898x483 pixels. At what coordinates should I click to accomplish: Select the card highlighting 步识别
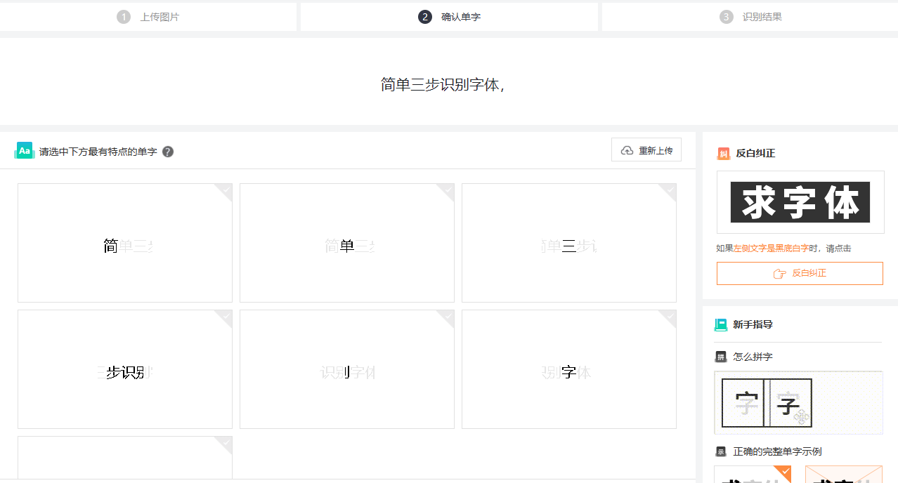coord(125,369)
